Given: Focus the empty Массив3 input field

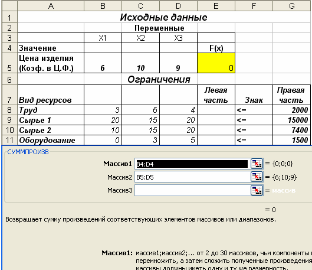Looking at the screenshot, I should pos(193,190).
